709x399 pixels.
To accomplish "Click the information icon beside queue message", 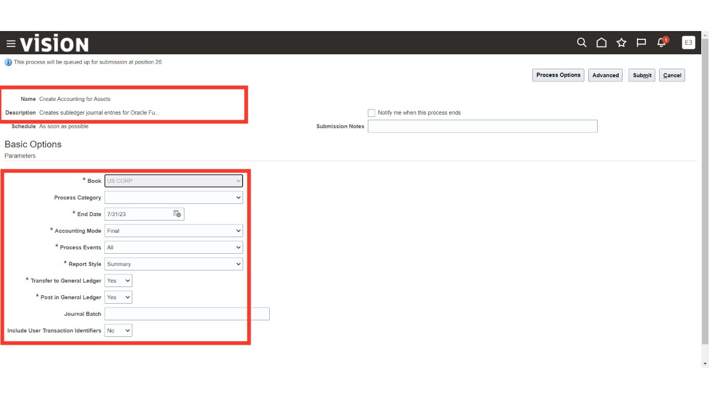I will pyautogui.click(x=8, y=62).
